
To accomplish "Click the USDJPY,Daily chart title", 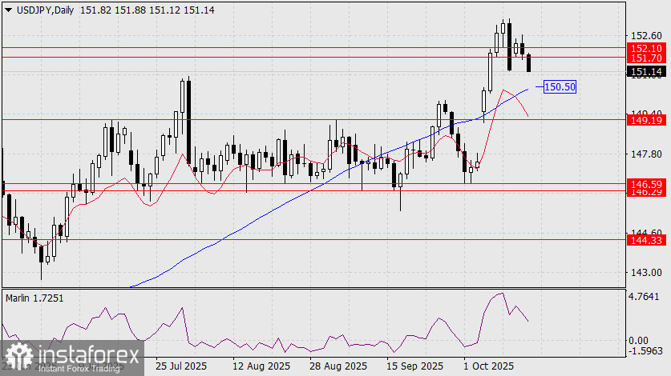I will tap(46, 10).
